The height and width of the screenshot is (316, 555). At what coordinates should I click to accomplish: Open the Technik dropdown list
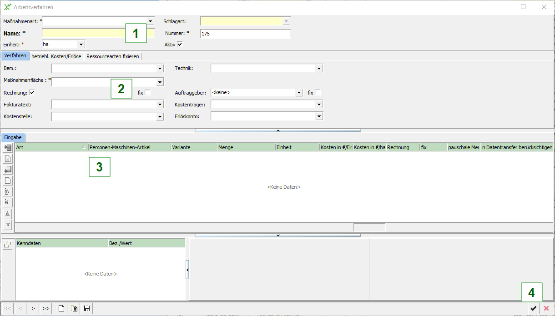pos(319,68)
